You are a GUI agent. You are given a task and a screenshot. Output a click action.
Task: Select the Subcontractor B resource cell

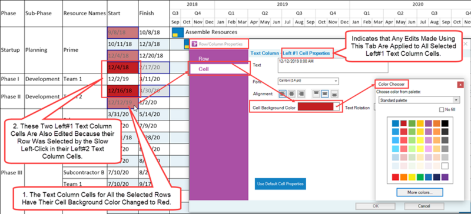click(84, 173)
